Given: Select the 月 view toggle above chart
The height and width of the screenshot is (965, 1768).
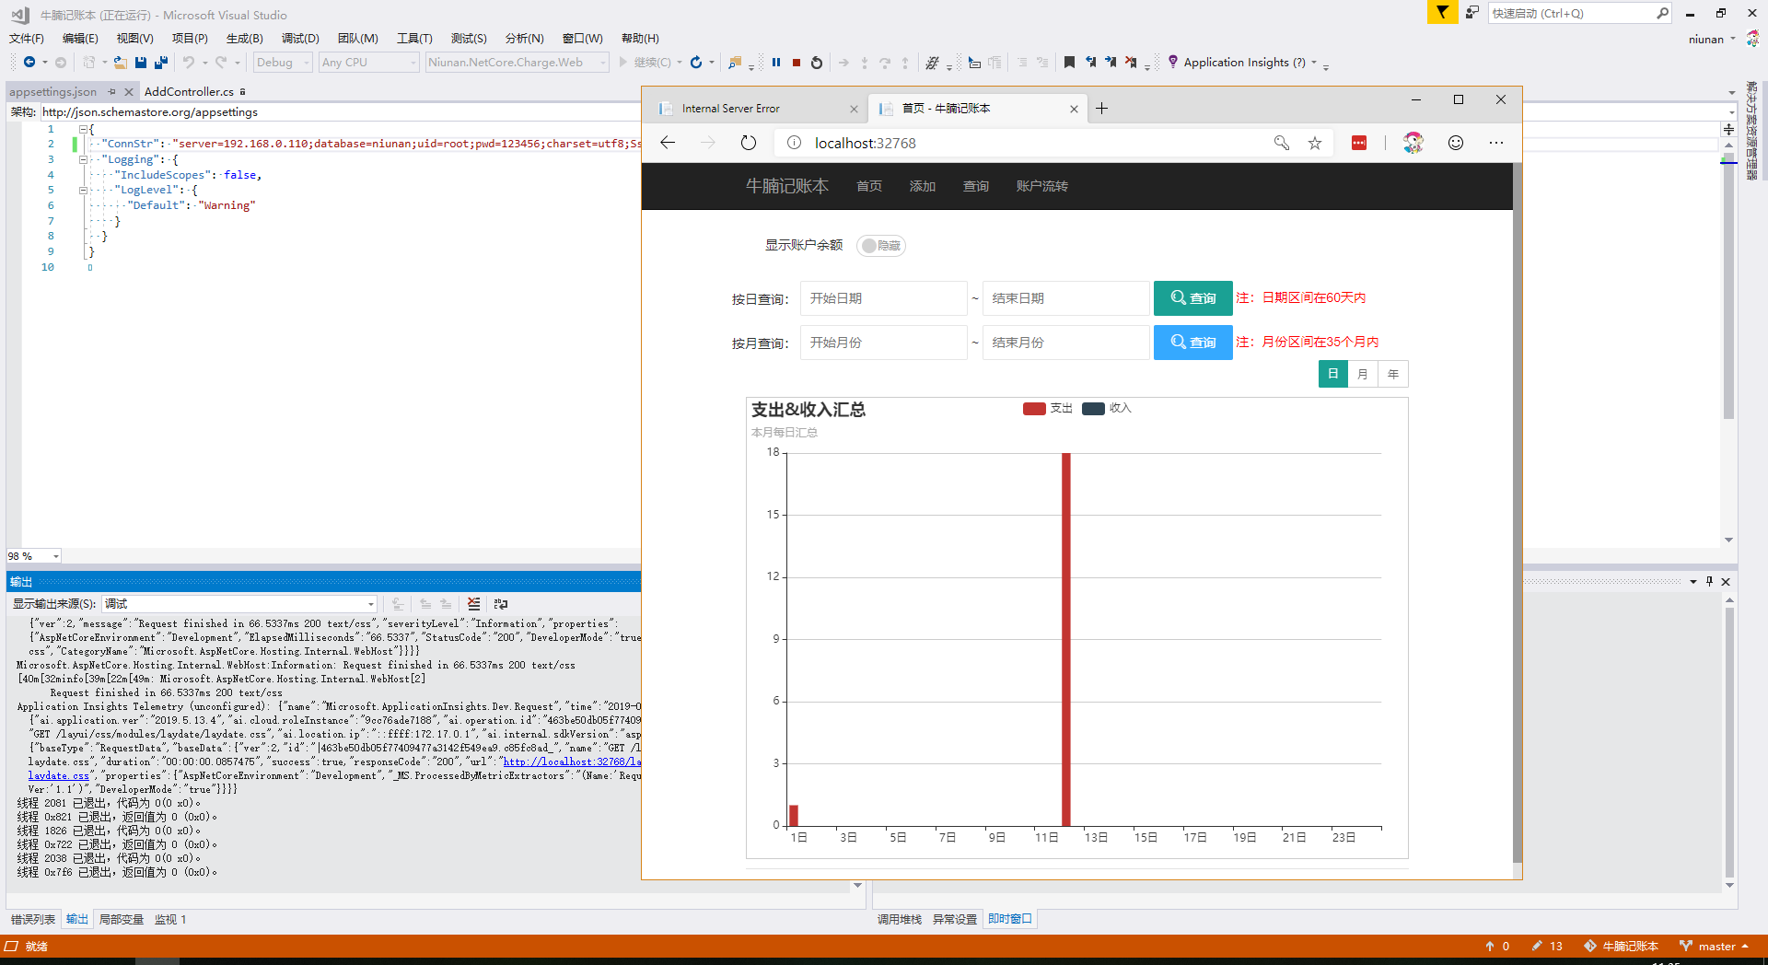Looking at the screenshot, I should 1363,374.
